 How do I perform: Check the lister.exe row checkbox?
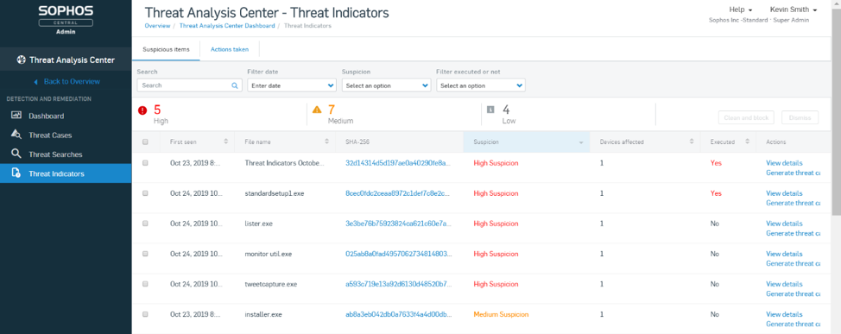[x=145, y=224]
